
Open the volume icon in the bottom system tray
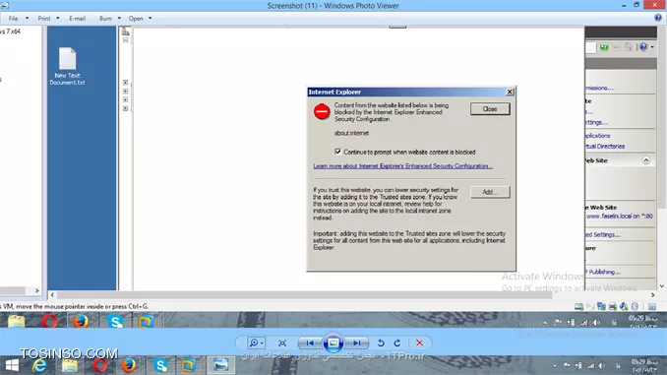601,365
